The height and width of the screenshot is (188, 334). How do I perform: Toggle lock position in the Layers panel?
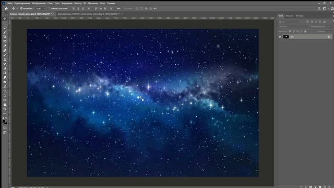pos(297,31)
